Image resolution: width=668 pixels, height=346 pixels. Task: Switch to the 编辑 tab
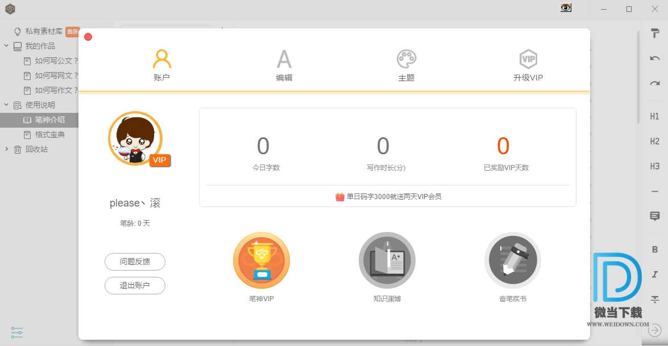(284, 65)
